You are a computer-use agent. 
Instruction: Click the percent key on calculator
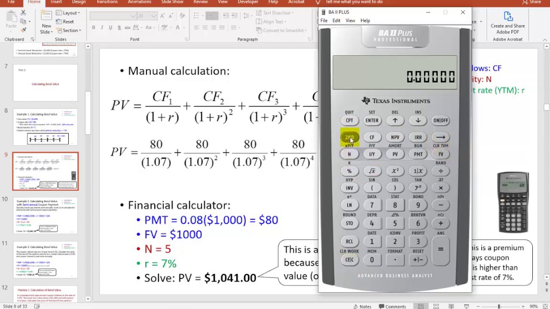pos(349,171)
